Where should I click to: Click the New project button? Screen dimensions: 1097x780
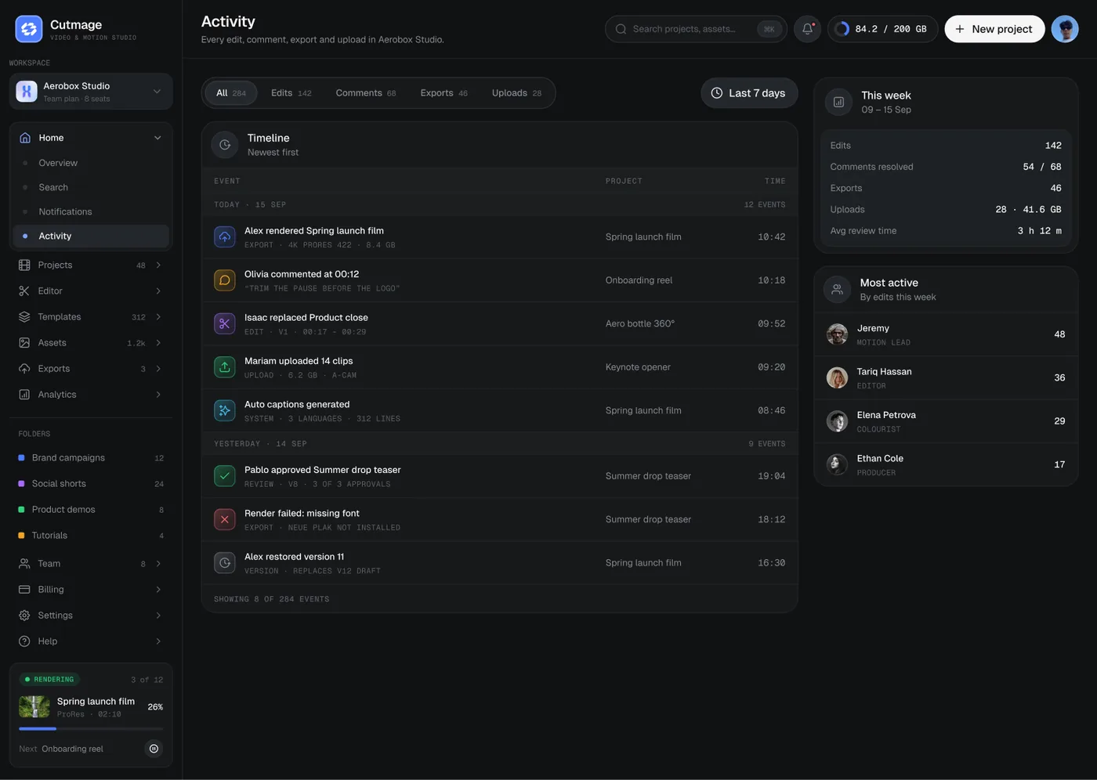coord(994,29)
